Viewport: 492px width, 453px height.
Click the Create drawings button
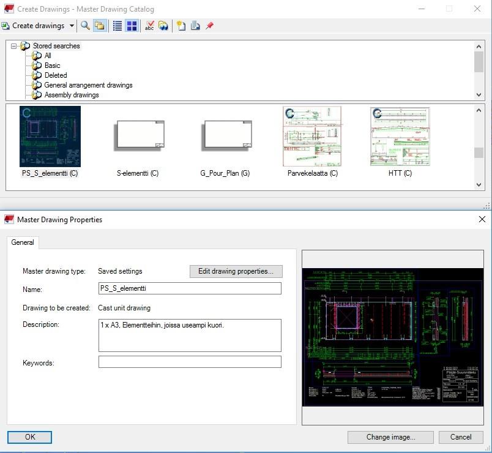[x=33, y=26]
